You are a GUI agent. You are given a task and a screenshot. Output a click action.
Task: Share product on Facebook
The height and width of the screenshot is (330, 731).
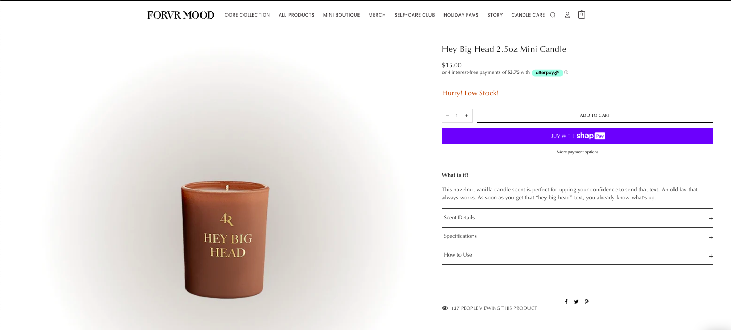(566, 302)
